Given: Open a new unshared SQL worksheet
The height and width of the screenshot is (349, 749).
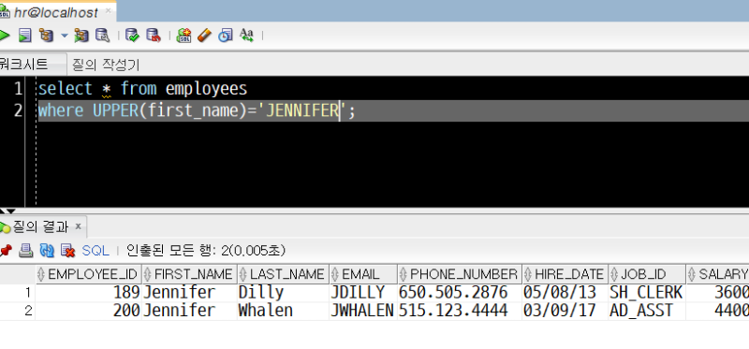Looking at the screenshot, I should click(184, 36).
